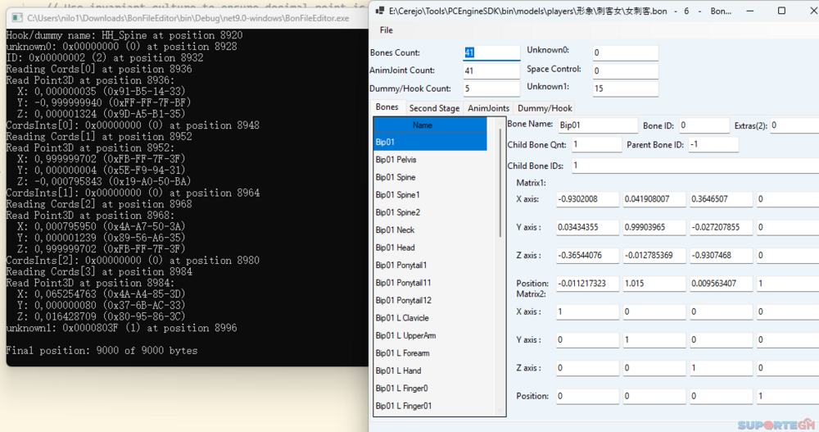Choose Bip01 L Clavicle from the list
The width and height of the screenshot is (819, 432).
coord(401,318)
